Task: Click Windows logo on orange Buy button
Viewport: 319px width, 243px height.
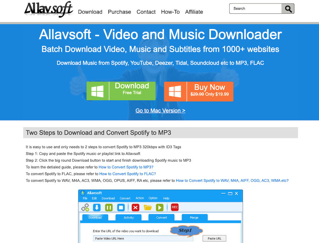Action: pyautogui.click(x=175, y=92)
